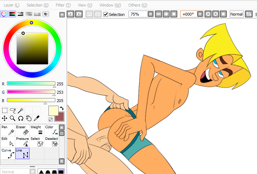
Task: Open the 75% zoom dropdown
Action: pyautogui.click(x=151, y=14)
